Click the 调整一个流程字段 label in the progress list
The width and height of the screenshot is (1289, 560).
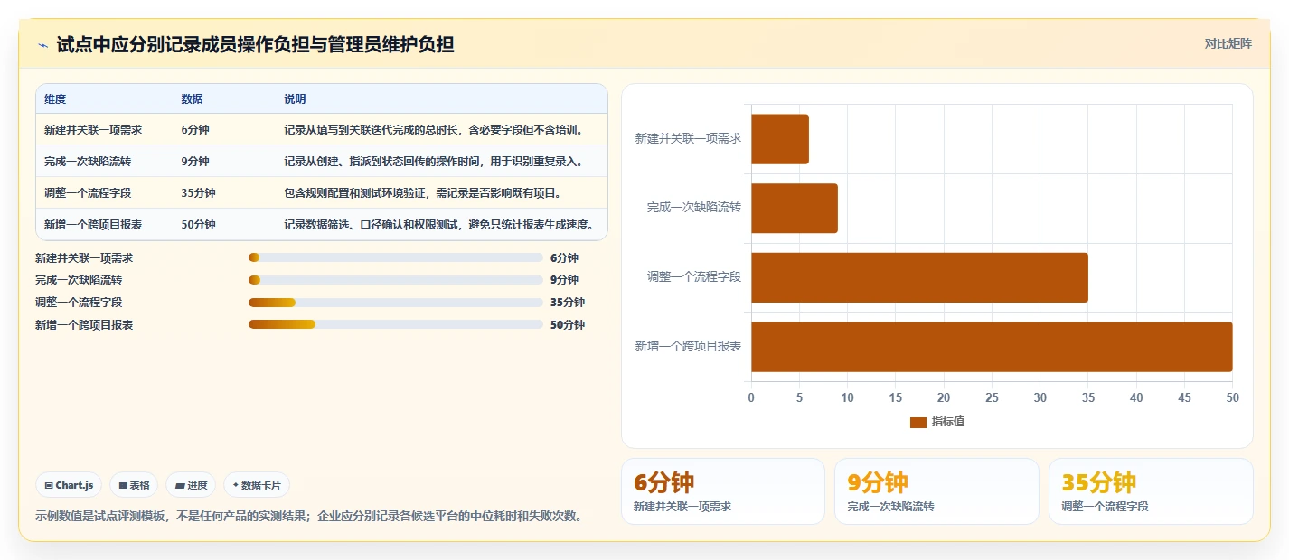pyautogui.click(x=79, y=303)
